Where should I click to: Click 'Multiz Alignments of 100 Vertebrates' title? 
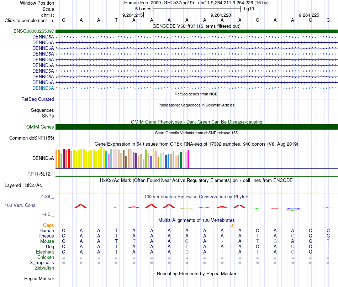coord(196,220)
